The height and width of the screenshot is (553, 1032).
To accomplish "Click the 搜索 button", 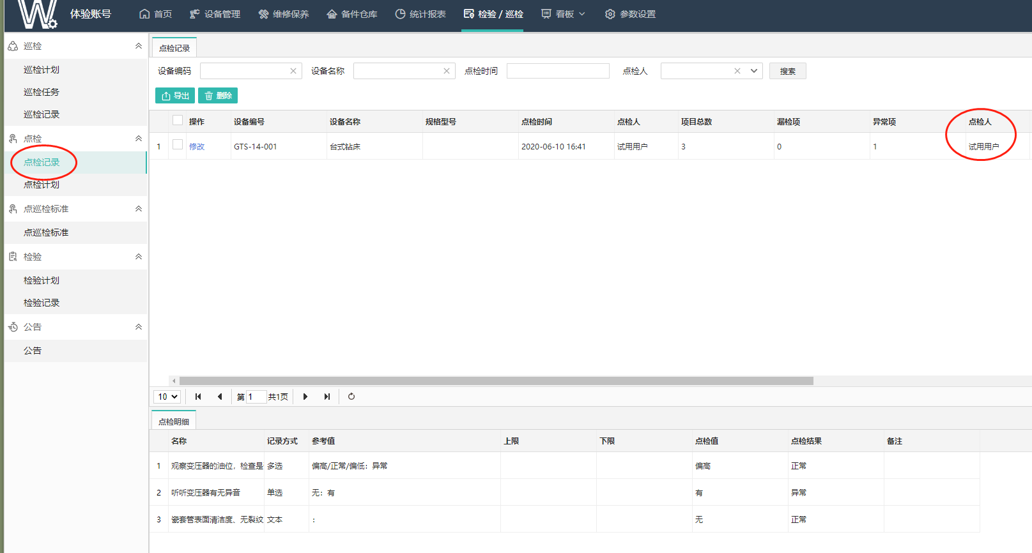I will tap(788, 71).
